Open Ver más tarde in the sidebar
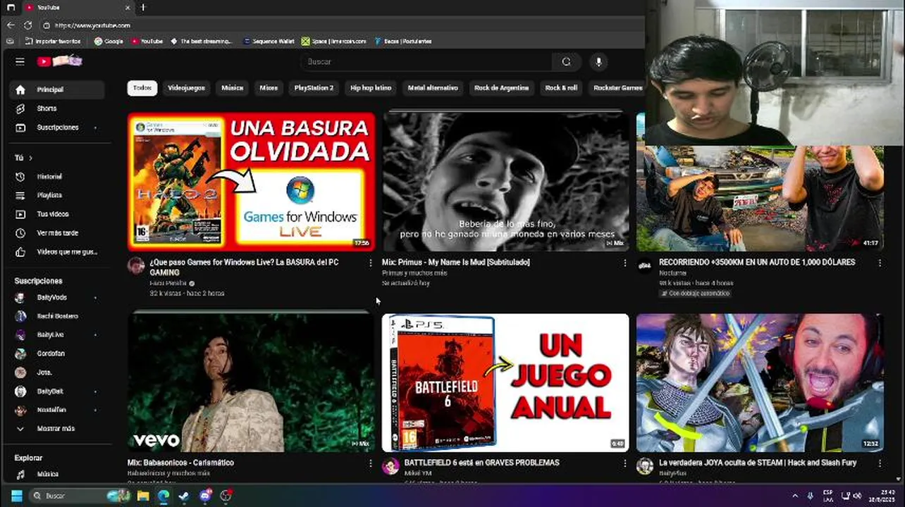Viewport: 905px width, 507px height. tap(56, 233)
